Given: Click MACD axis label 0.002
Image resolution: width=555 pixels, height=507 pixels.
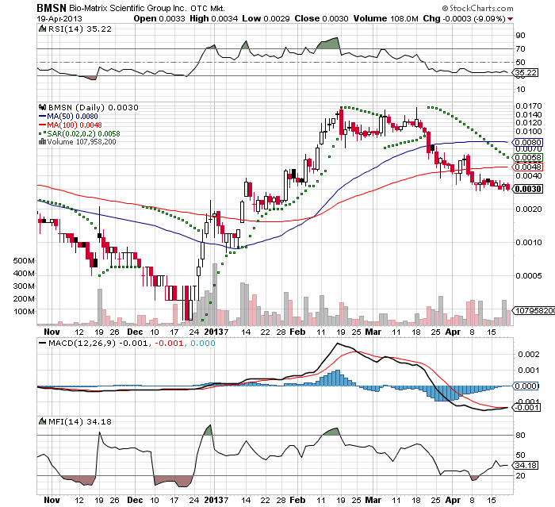Looking at the screenshot, I should click(x=528, y=355).
